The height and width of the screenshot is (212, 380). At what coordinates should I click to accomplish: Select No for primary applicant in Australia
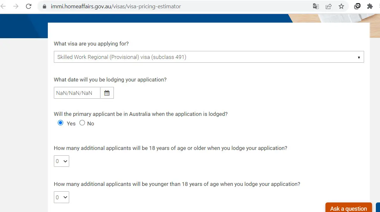pos(82,123)
